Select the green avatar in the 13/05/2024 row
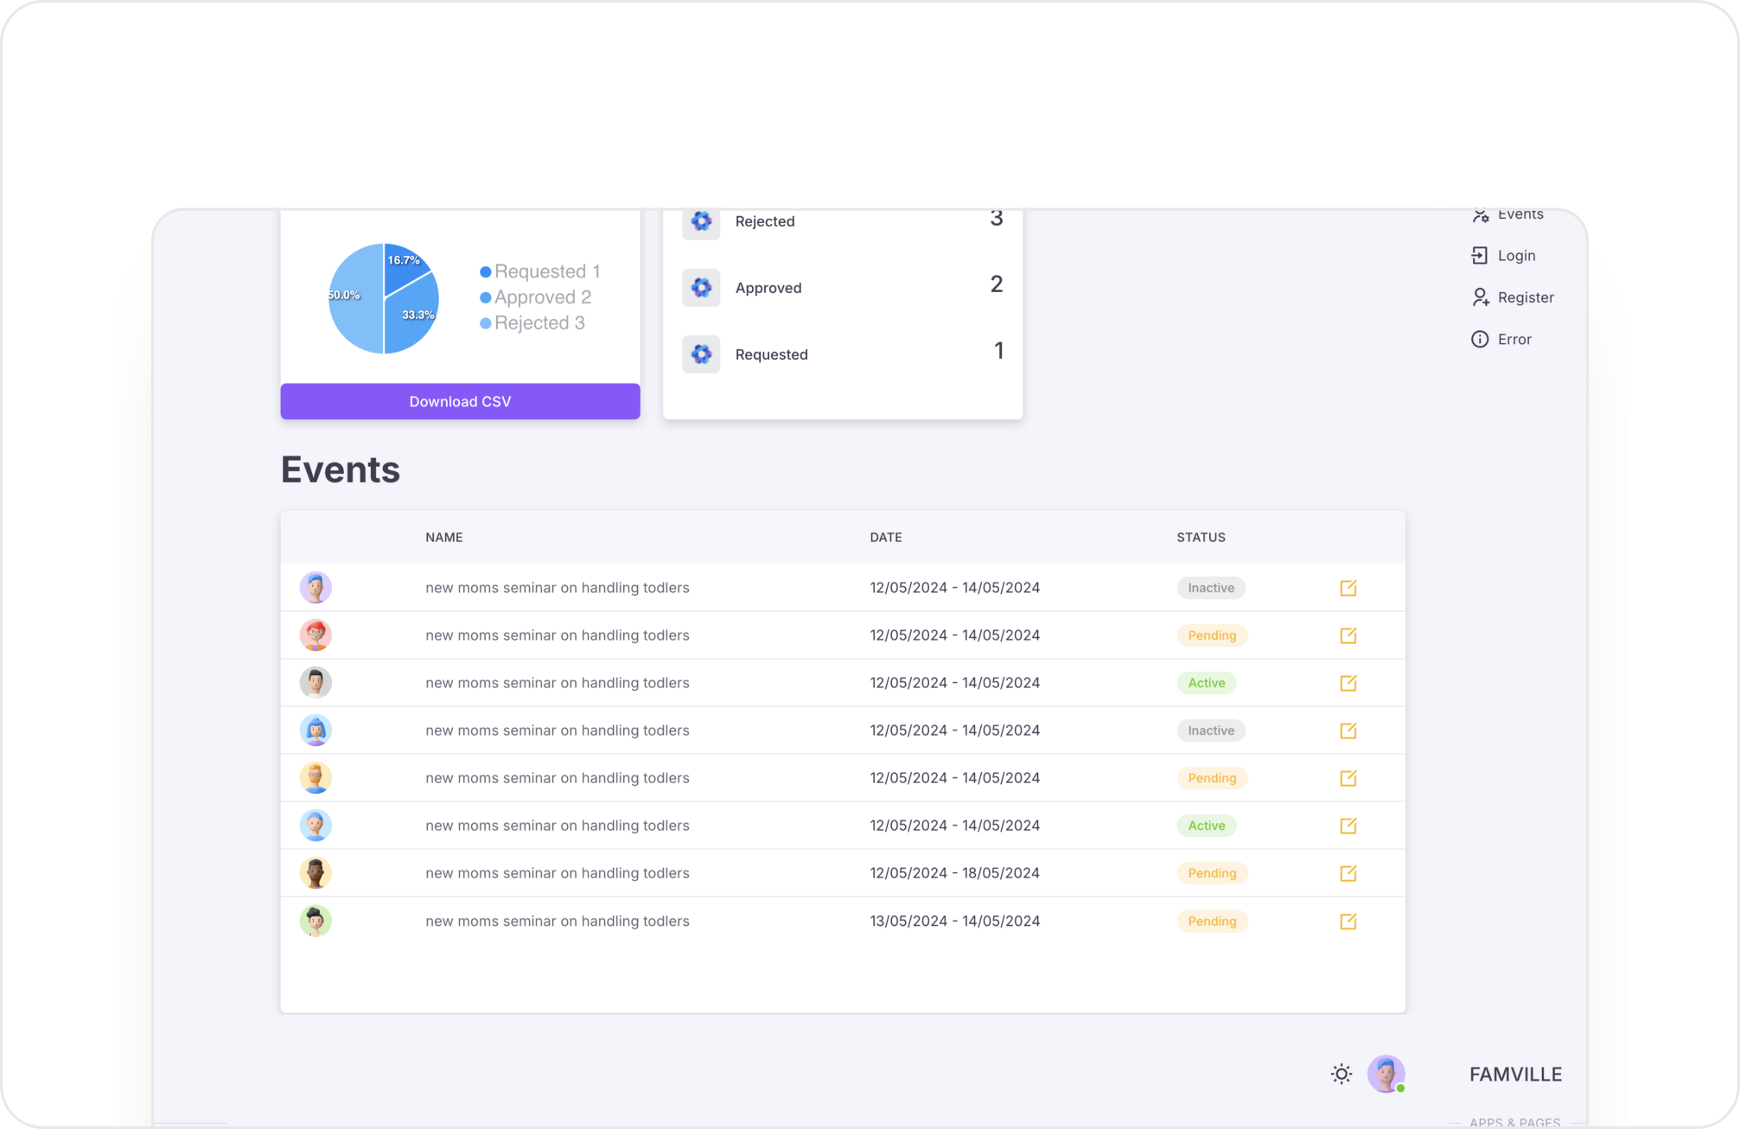The height and width of the screenshot is (1129, 1740). click(315, 922)
